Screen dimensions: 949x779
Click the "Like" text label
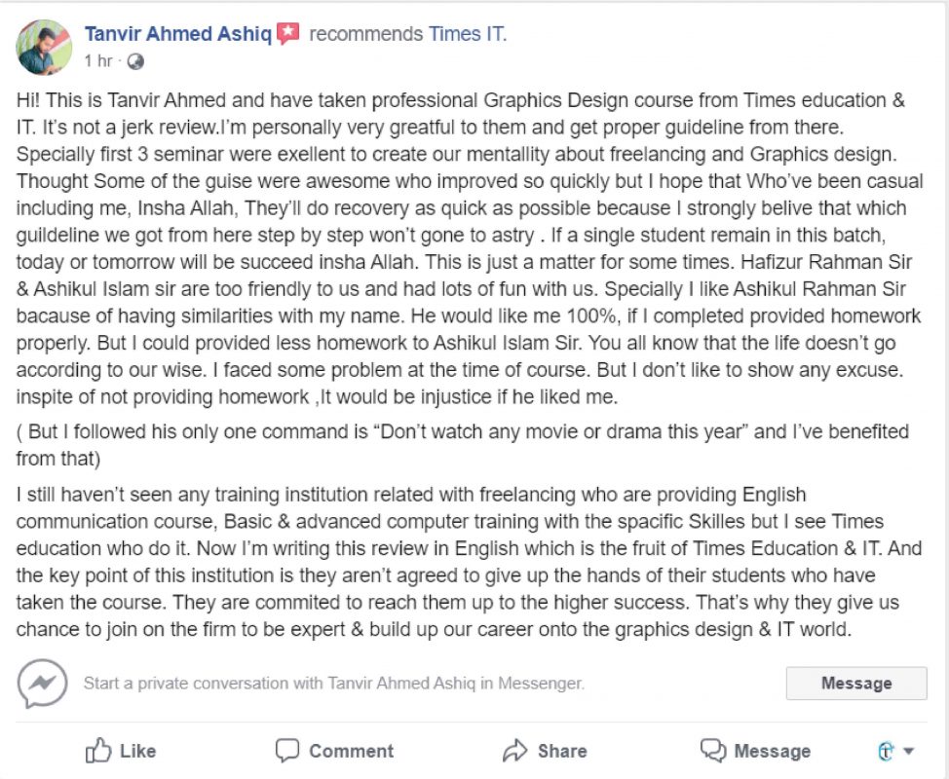[137, 751]
